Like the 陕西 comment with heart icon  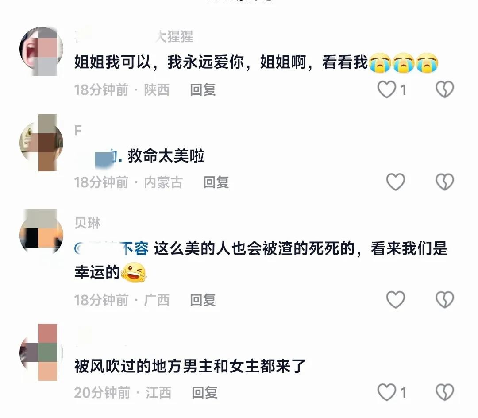pyautogui.click(x=386, y=89)
